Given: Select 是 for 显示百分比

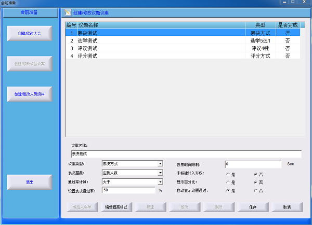Looking at the screenshot, I should coord(228,182).
